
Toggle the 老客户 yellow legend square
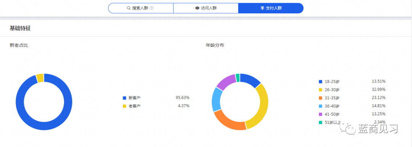(124, 106)
